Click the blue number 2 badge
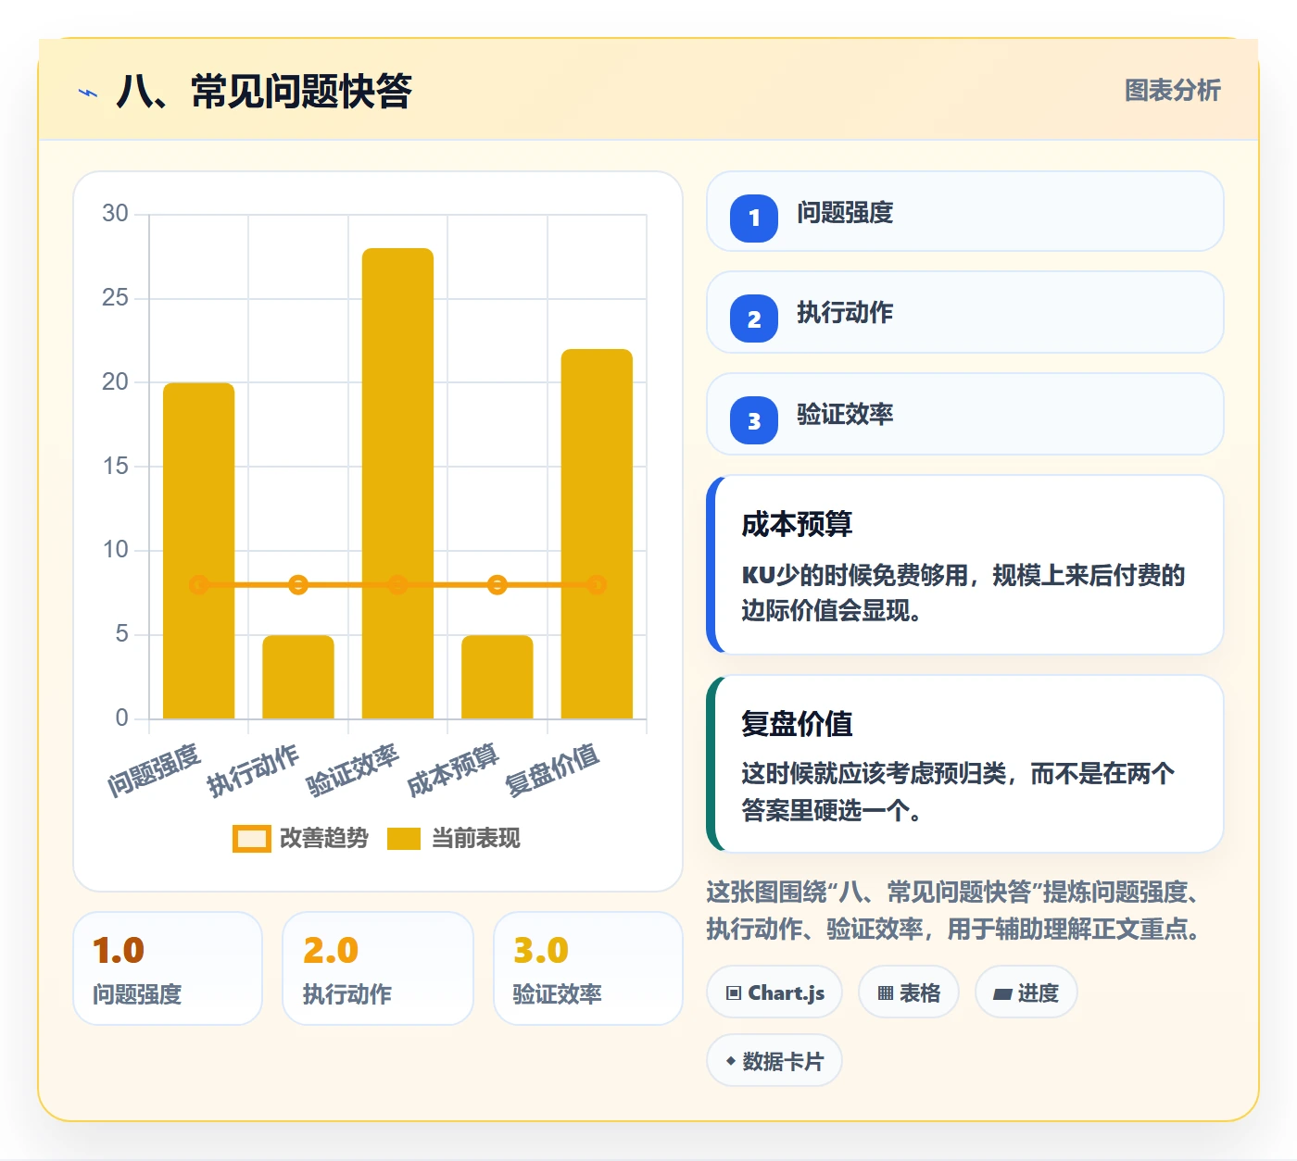 pyautogui.click(x=754, y=318)
